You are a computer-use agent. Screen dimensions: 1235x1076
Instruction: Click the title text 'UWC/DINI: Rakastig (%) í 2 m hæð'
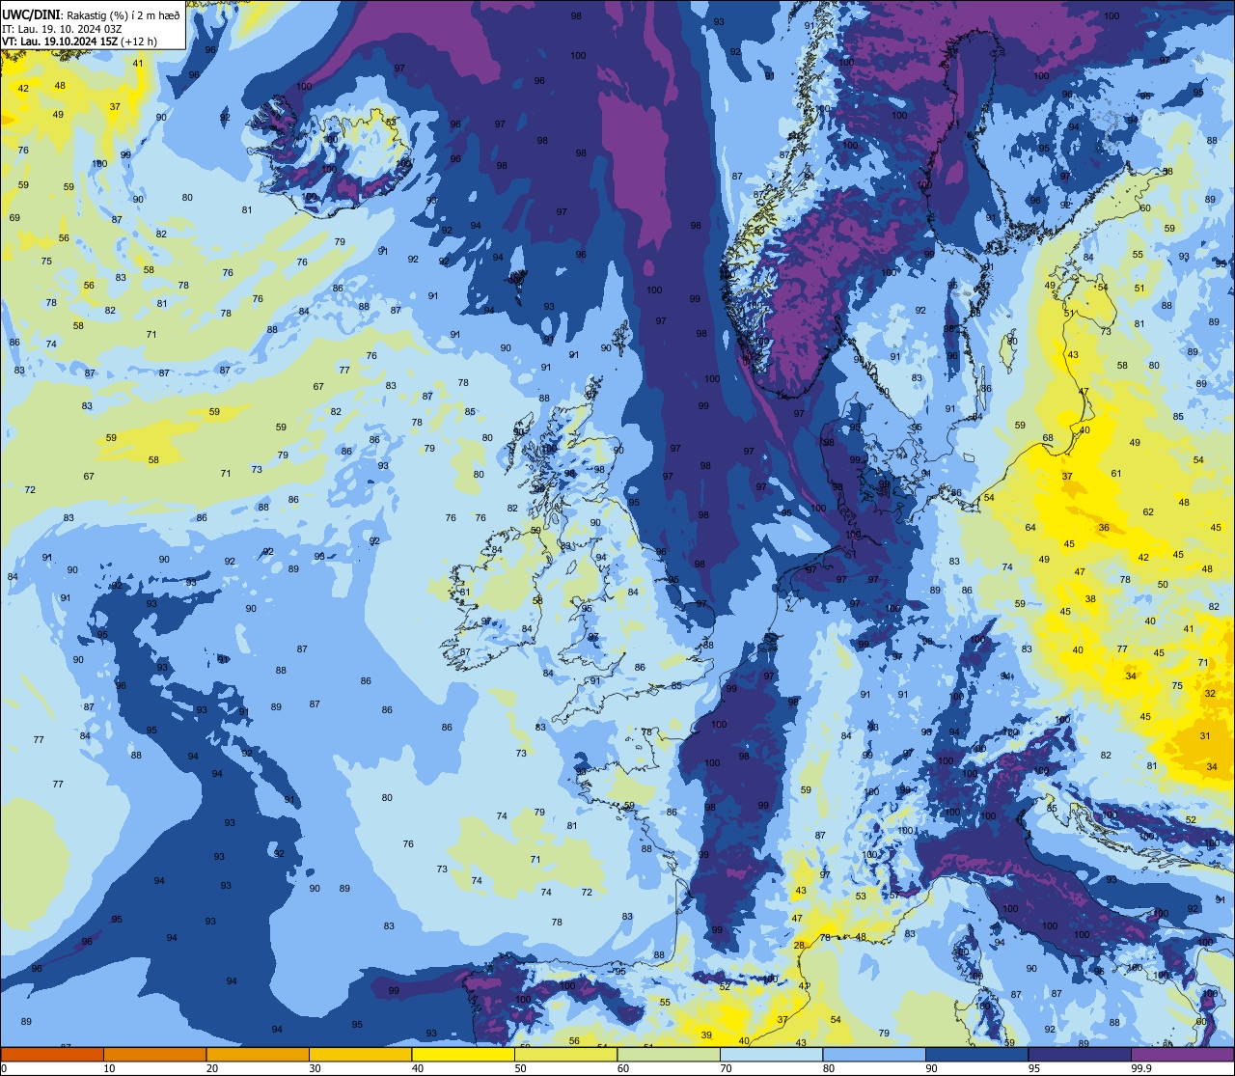[91, 14]
